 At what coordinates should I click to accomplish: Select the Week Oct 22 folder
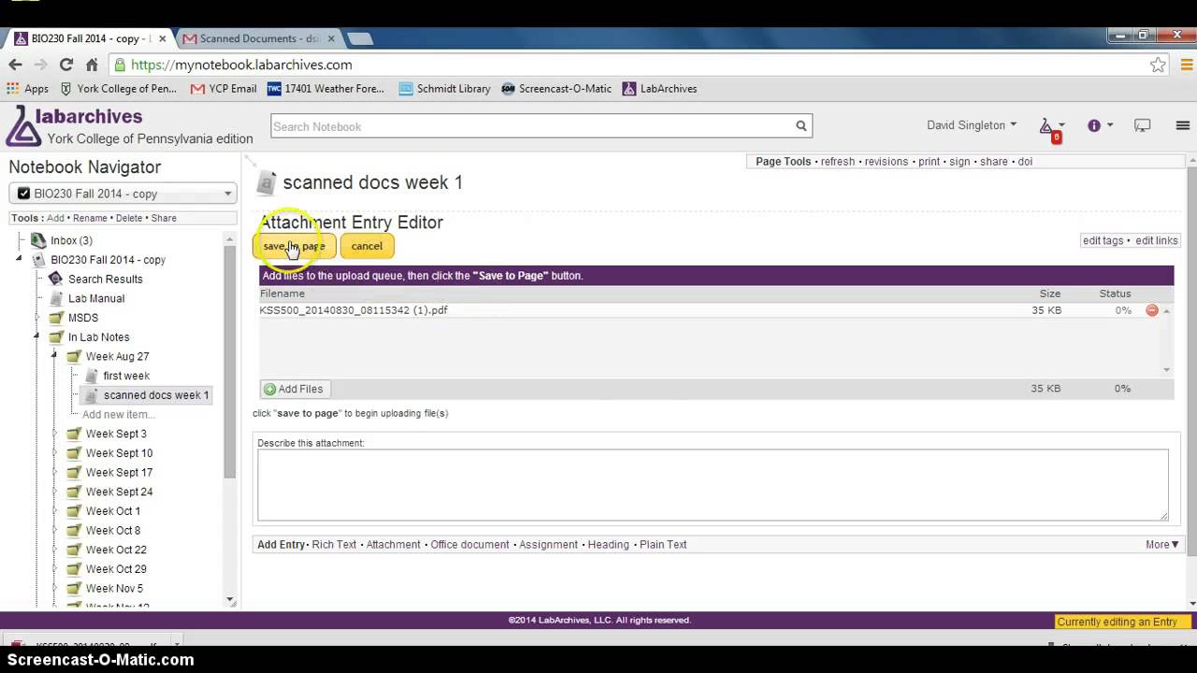(x=116, y=550)
